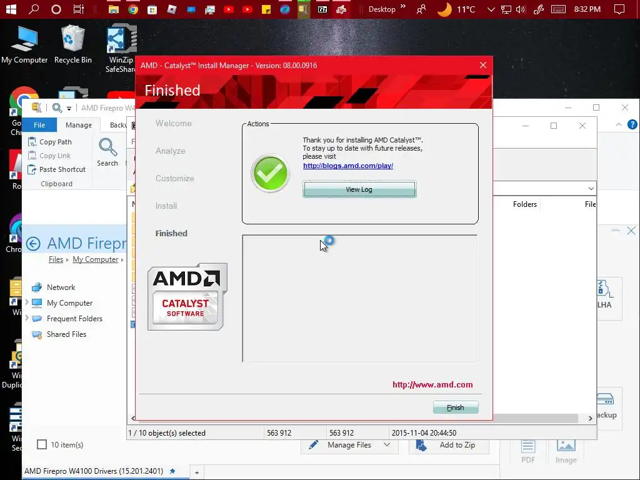Open Microsoft Store from the taskbar
The width and height of the screenshot is (640, 480).
pyautogui.click(x=152, y=9)
